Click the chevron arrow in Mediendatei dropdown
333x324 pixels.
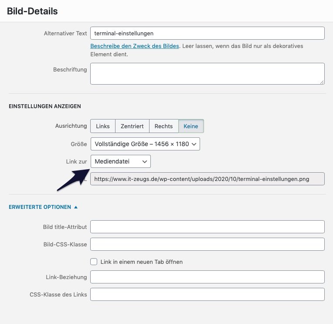tap(145, 162)
